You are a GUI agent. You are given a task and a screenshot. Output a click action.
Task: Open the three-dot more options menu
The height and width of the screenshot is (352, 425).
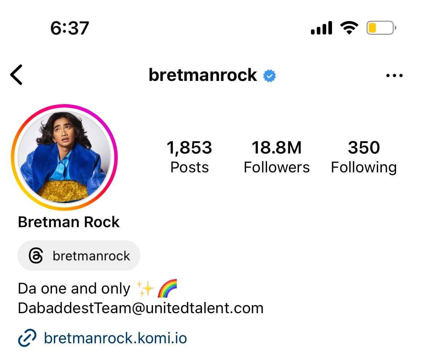pos(394,75)
